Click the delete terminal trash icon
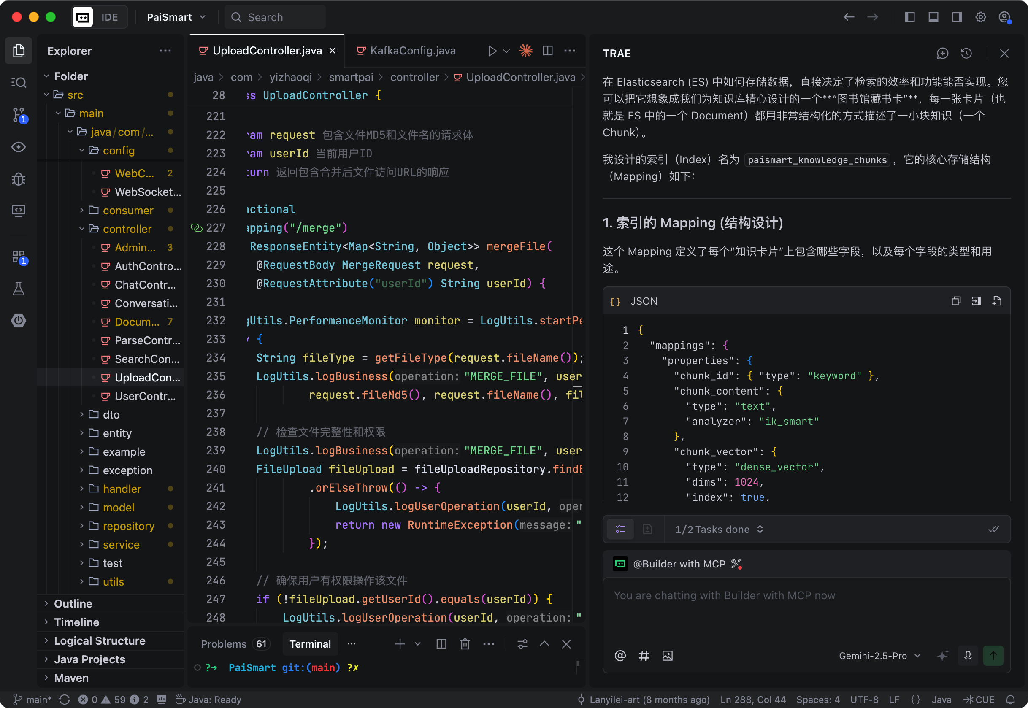1028x708 pixels. [x=465, y=644]
